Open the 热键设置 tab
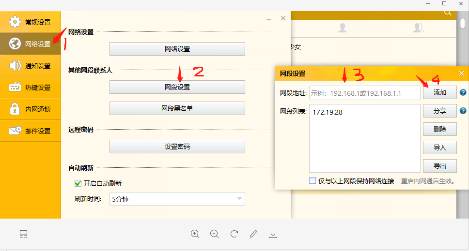The image size is (469, 251). tap(30, 88)
